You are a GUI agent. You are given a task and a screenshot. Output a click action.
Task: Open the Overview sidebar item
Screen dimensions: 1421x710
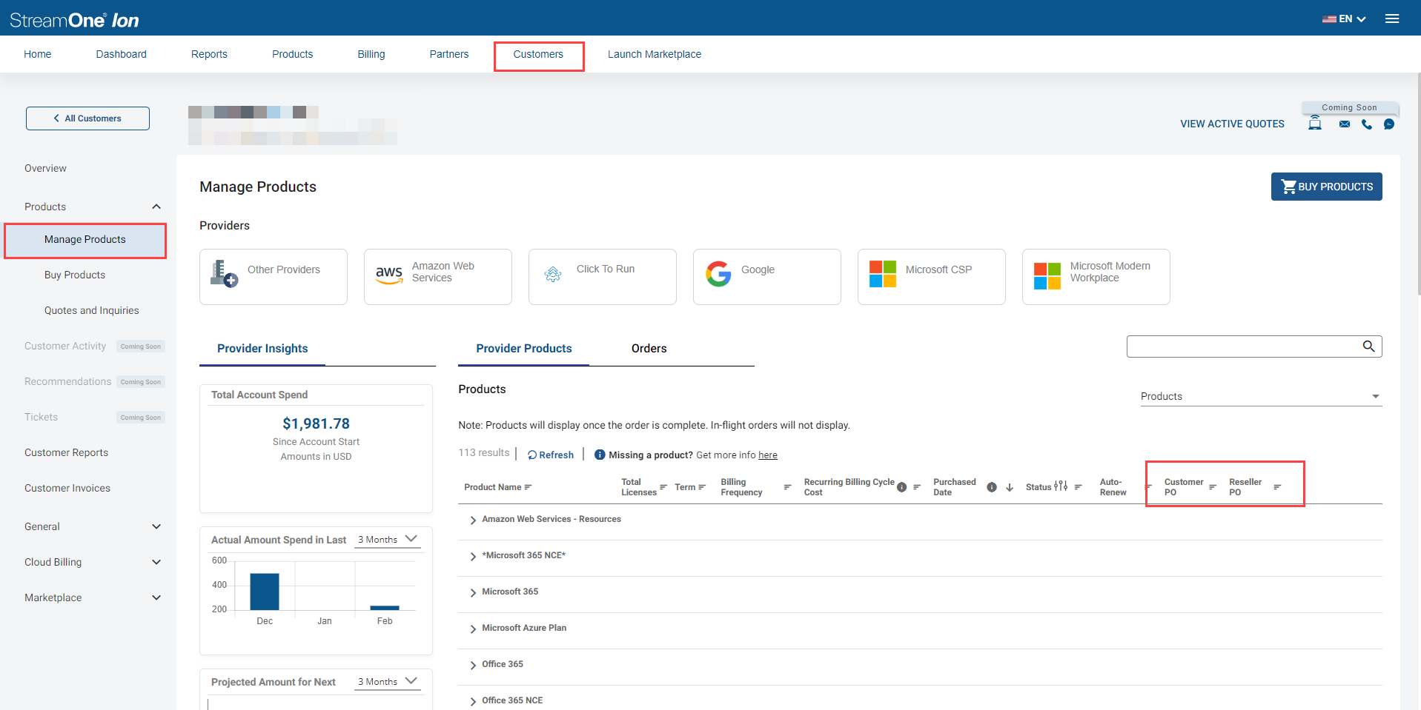tap(45, 169)
